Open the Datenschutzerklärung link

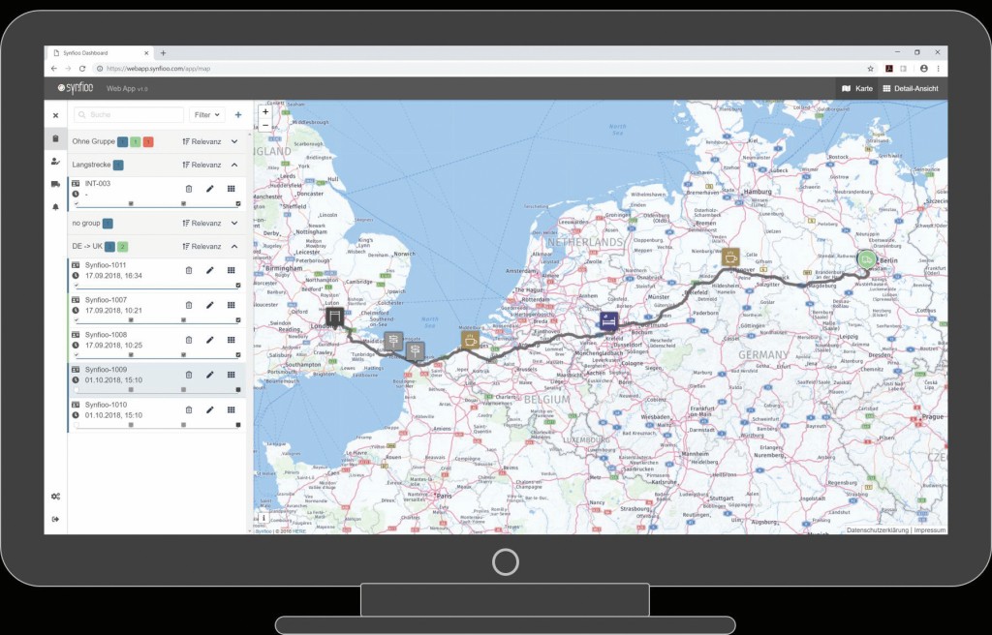pyautogui.click(x=878, y=530)
